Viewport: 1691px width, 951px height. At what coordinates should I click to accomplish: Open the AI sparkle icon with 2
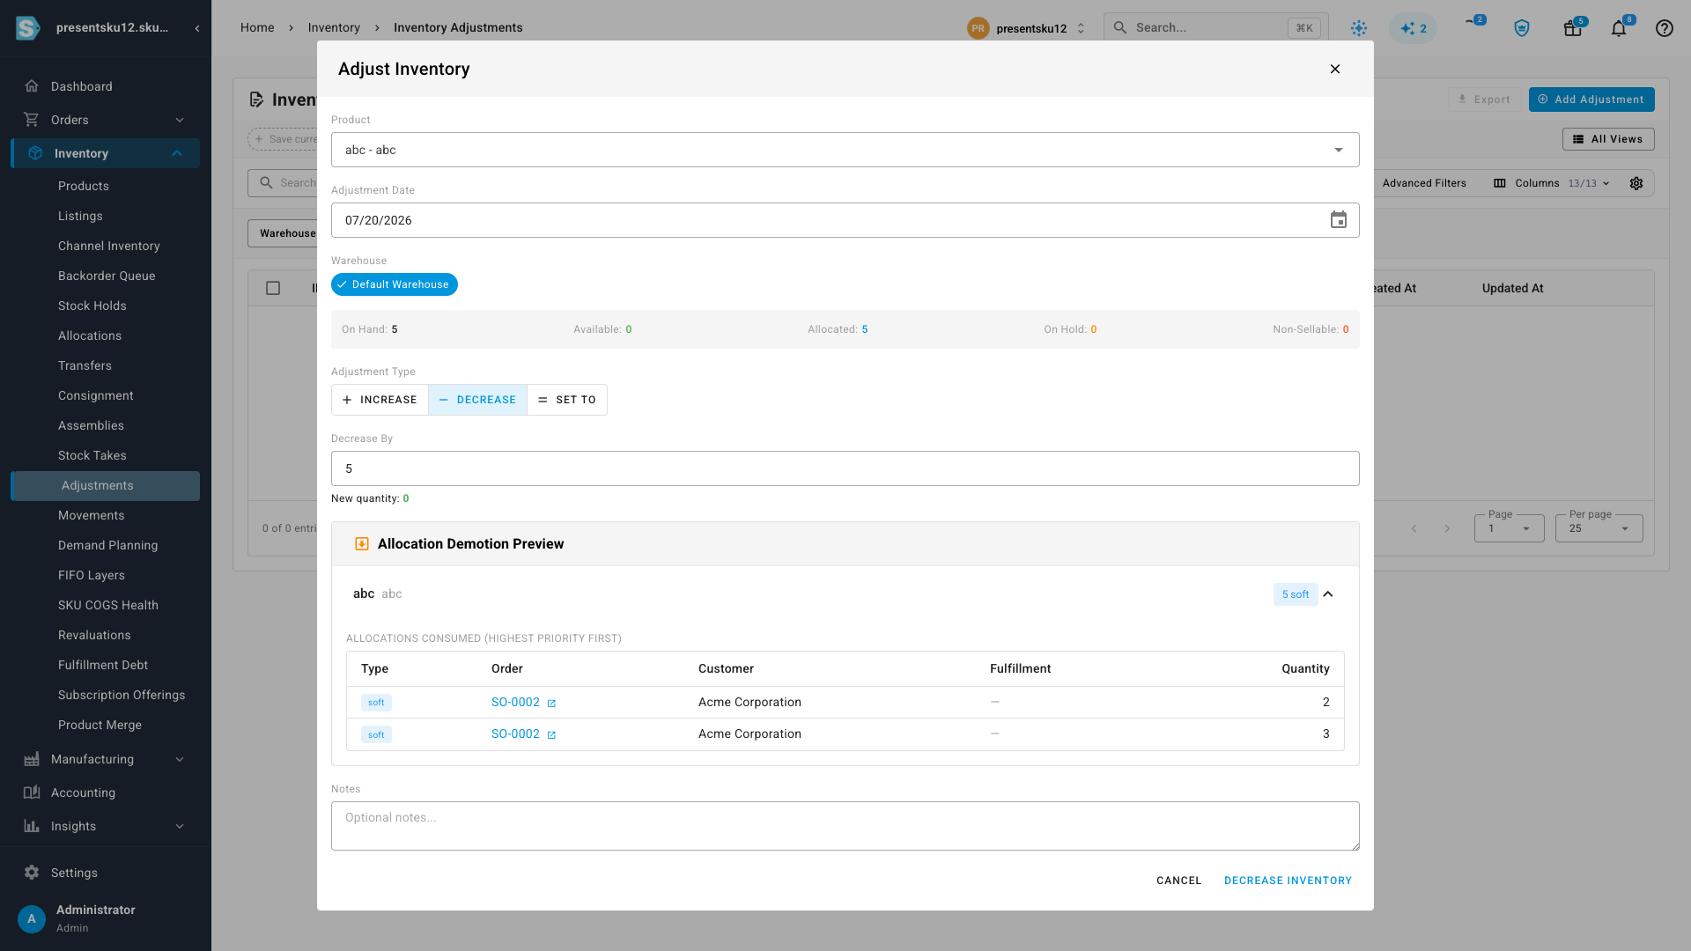coord(1413,28)
